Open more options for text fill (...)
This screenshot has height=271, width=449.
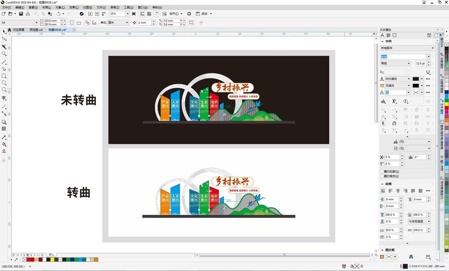pyautogui.click(x=428, y=79)
